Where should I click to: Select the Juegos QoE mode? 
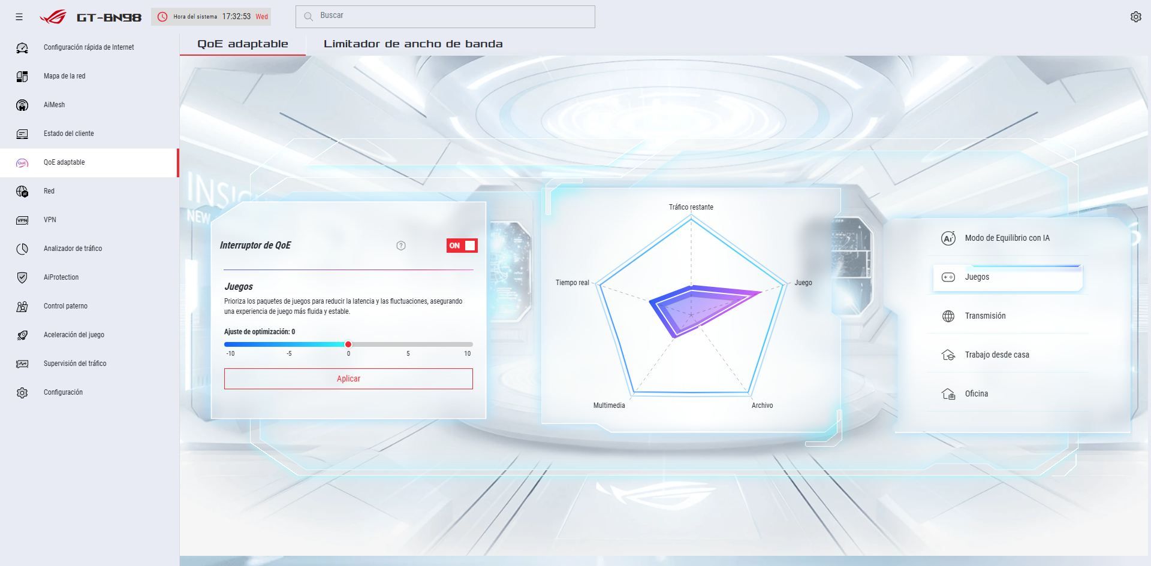(x=1007, y=277)
